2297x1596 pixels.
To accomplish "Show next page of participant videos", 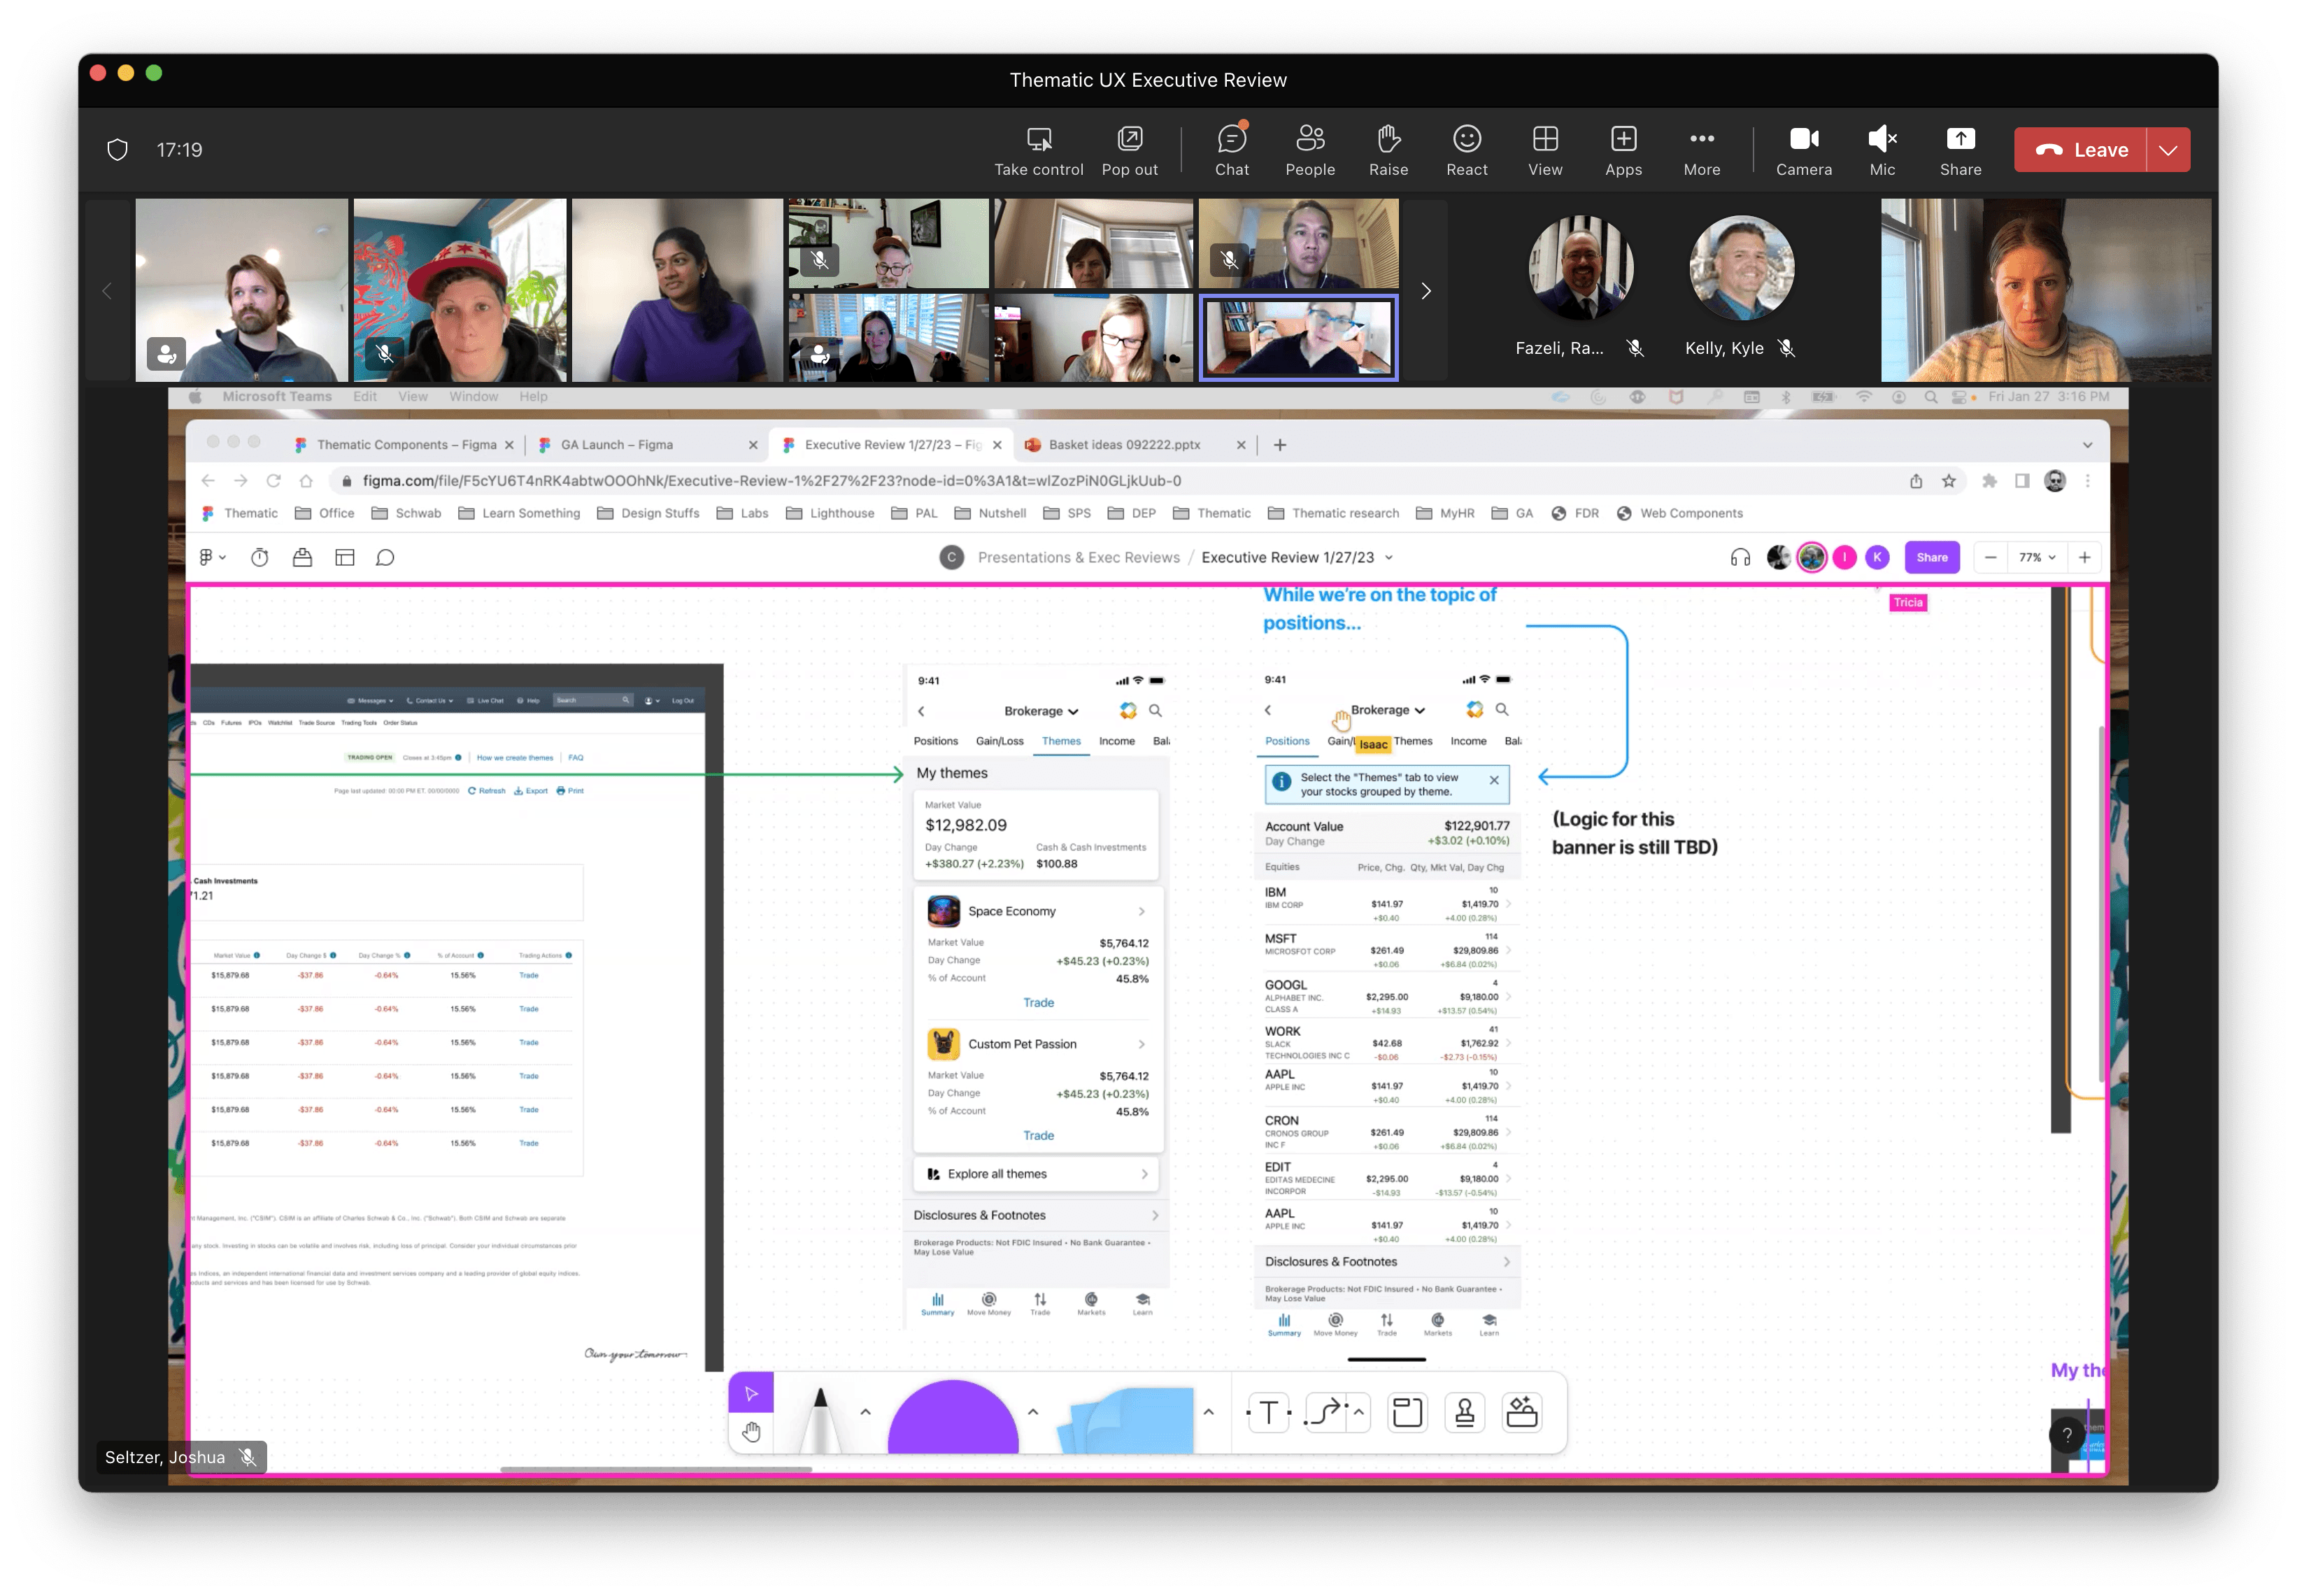I will click(1425, 291).
